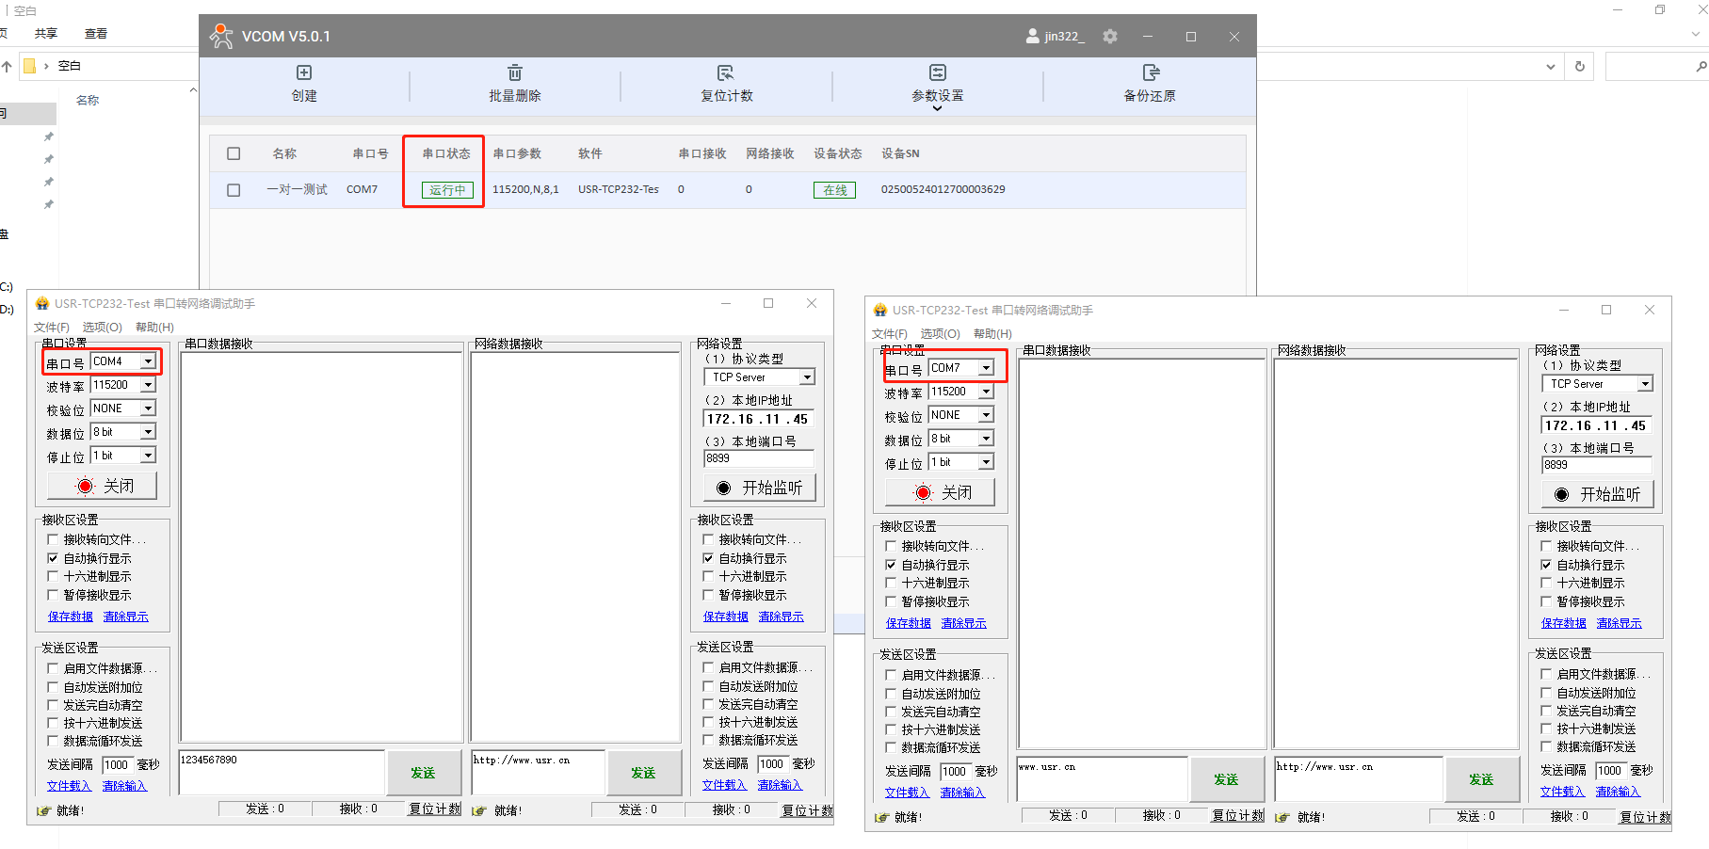Open the 选项(O) menu in the left window
The width and height of the screenshot is (1709, 849).
click(102, 328)
